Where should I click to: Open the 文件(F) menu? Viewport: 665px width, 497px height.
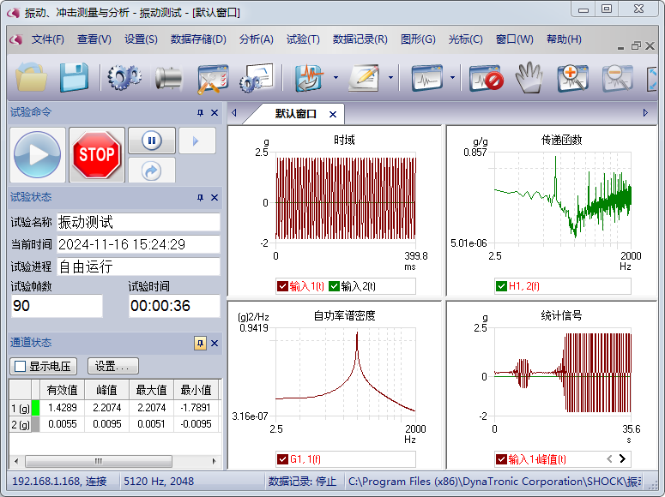[x=47, y=39]
